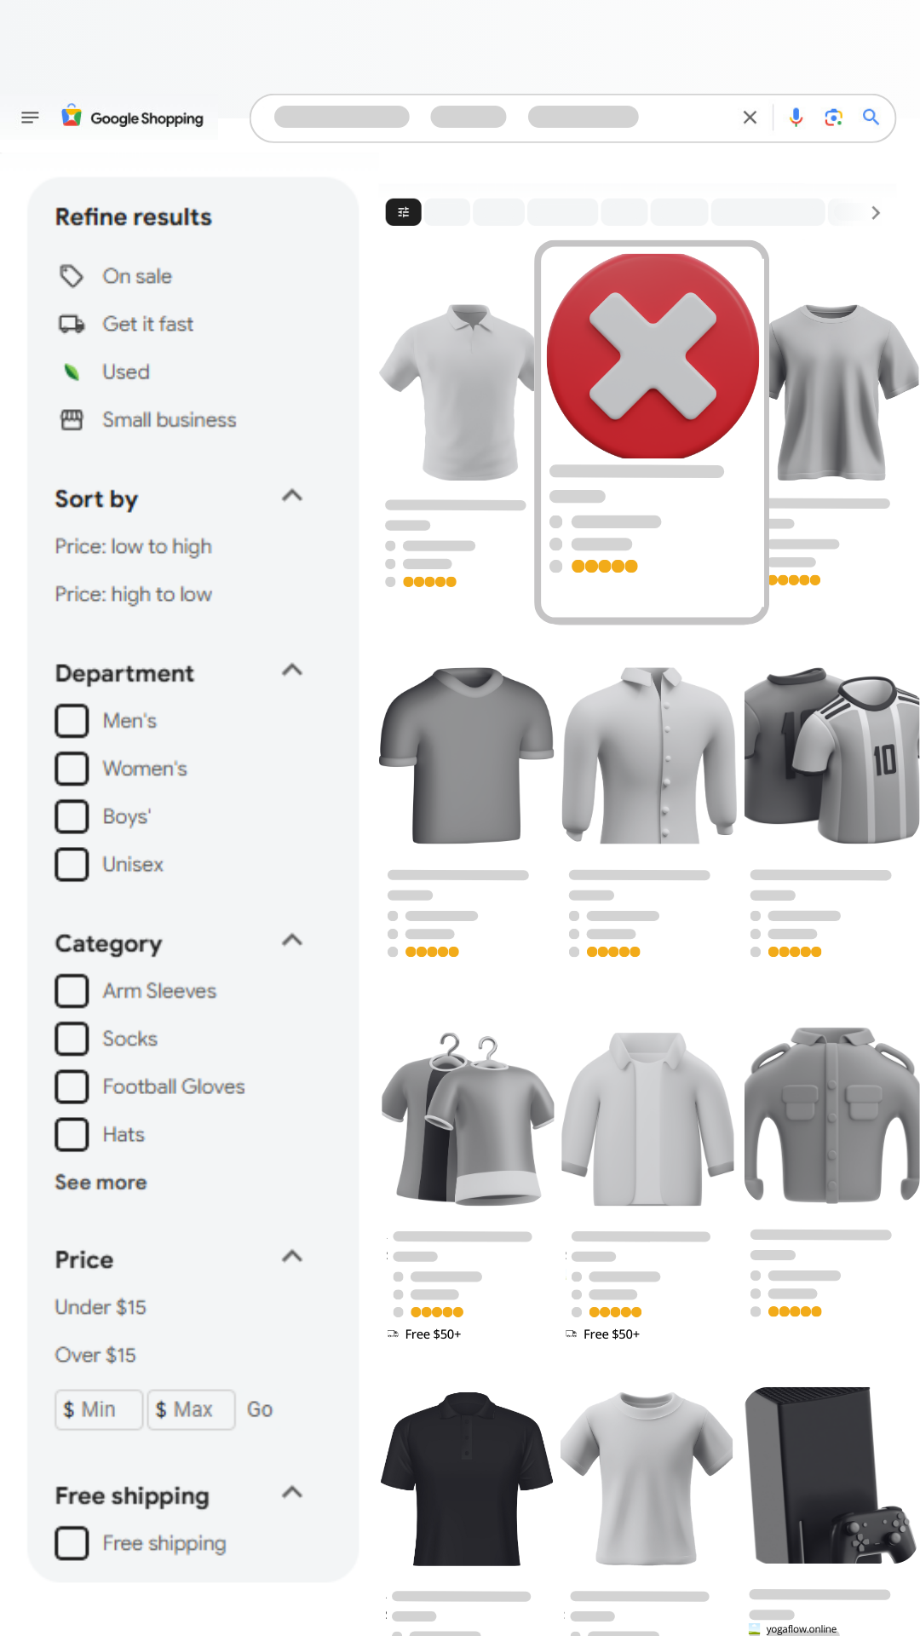Click the Used leaf icon
Viewport: 920px width, 1636px height.
point(72,372)
